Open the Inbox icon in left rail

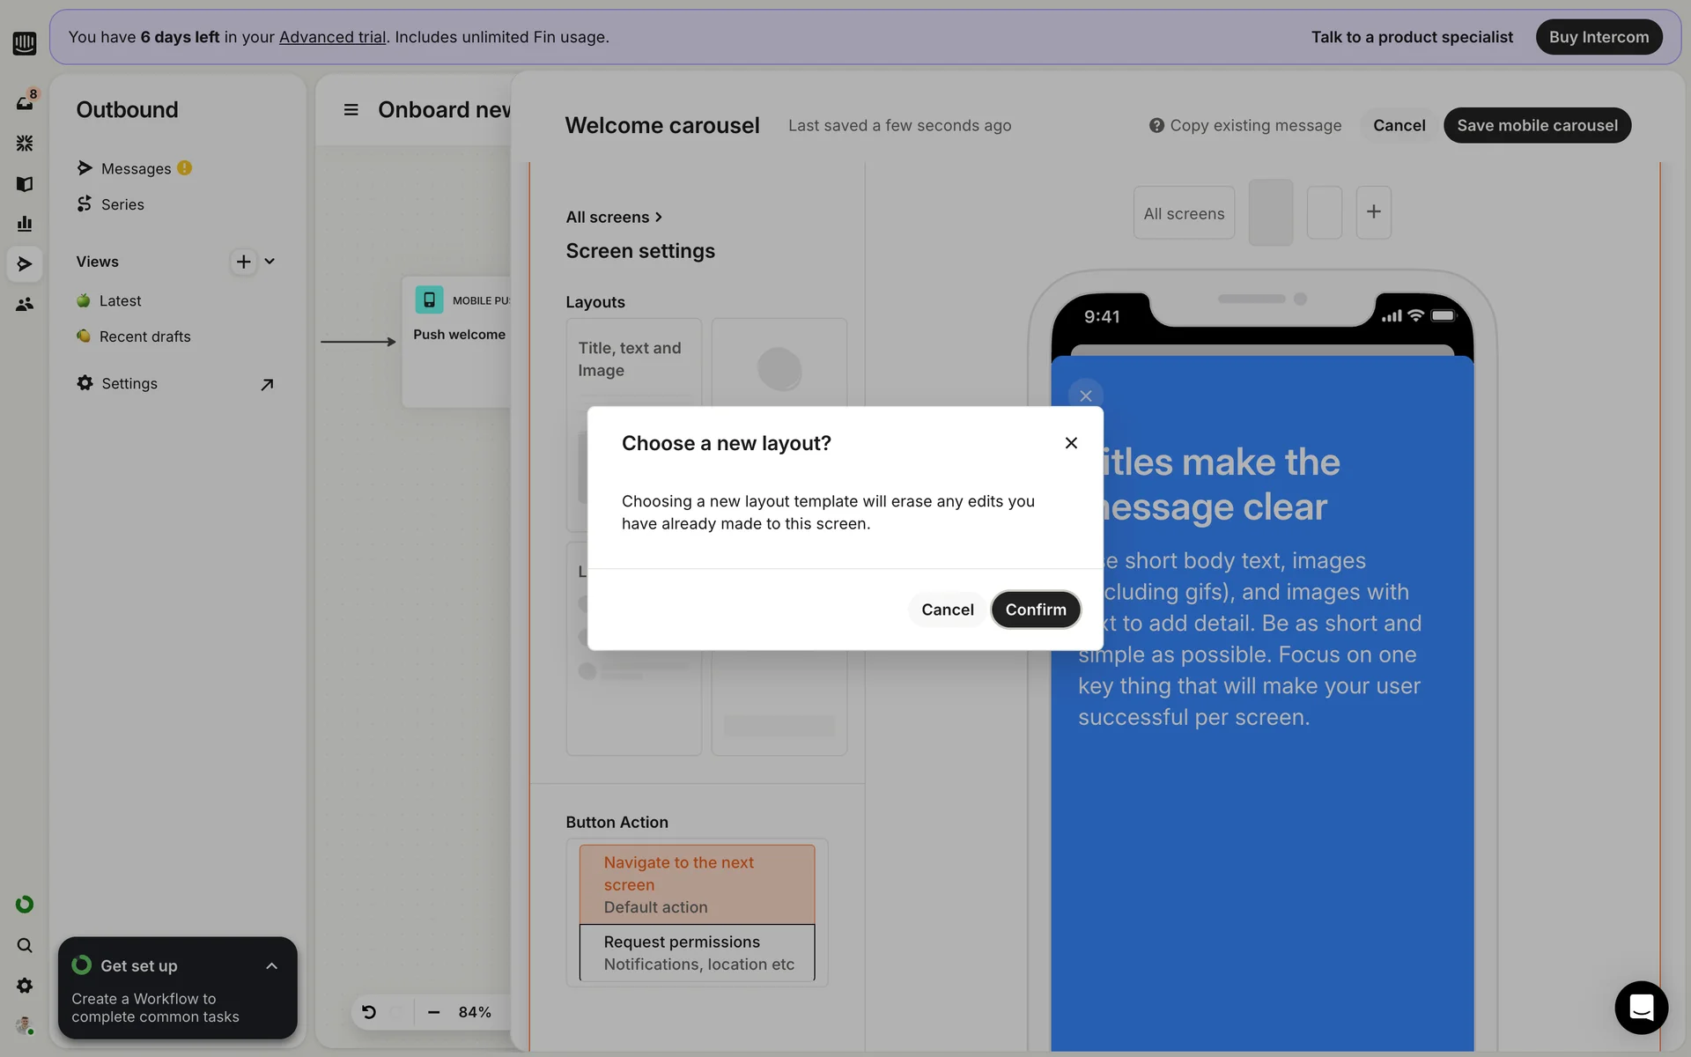click(25, 102)
